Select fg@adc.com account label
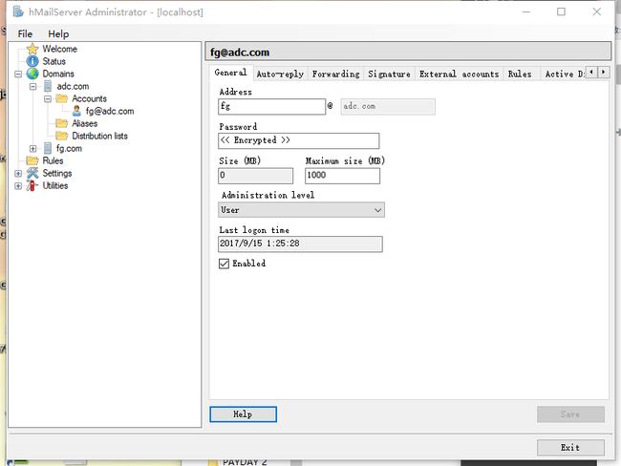This screenshot has height=466, width=621. [110, 111]
